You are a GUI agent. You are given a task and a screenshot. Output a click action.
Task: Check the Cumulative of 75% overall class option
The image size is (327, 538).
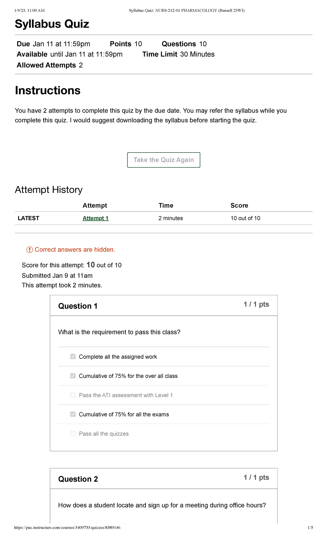click(72, 376)
